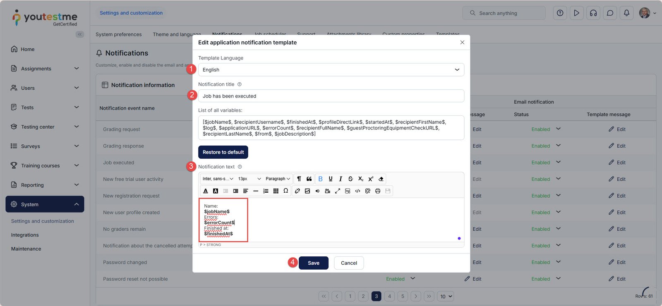Focus the Notification title field
The height and width of the screenshot is (306, 662).
click(331, 96)
